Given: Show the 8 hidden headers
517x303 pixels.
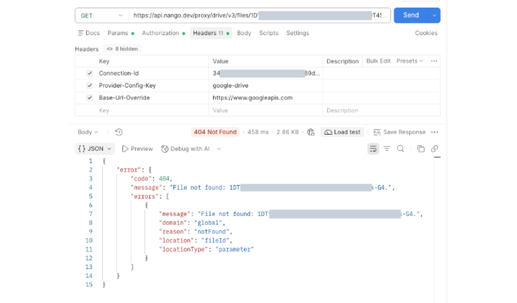Looking at the screenshot, I should 122,49.
